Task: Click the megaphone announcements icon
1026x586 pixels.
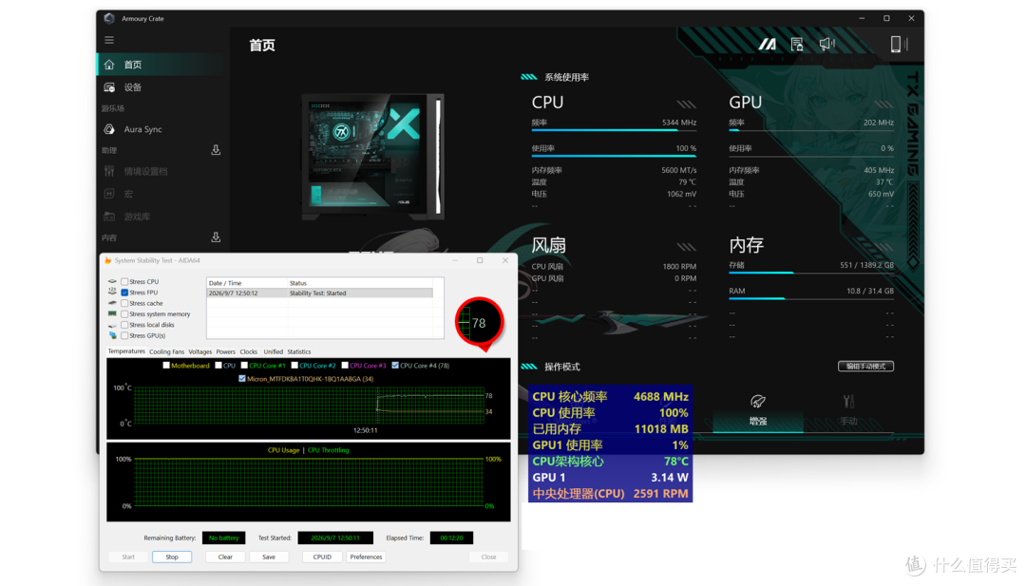Action: 827,44
